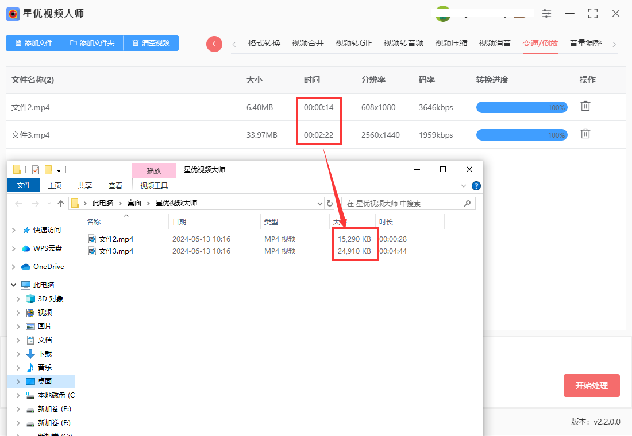
Task: Click the 图片 folder icon in tree
Action: tap(30, 326)
